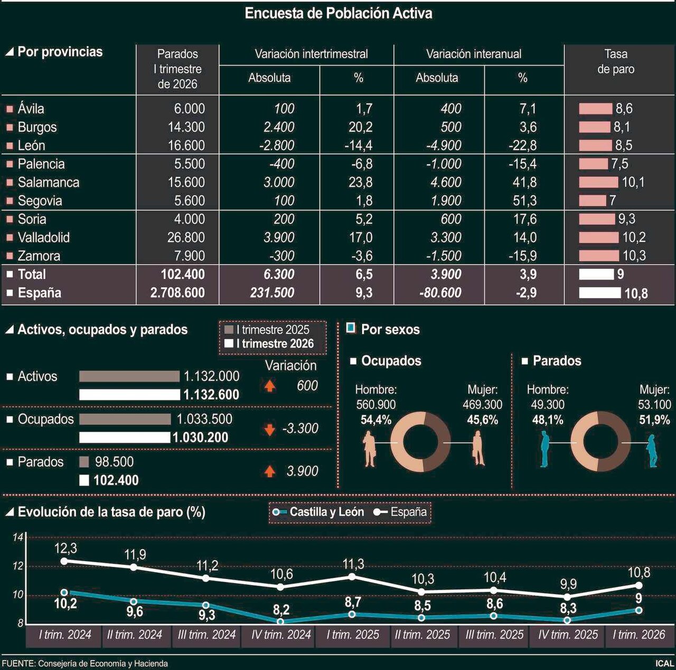Click Salamanca's pink tasa de paro bar
The width and height of the screenshot is (676, 670).
[x=598, y=182]
